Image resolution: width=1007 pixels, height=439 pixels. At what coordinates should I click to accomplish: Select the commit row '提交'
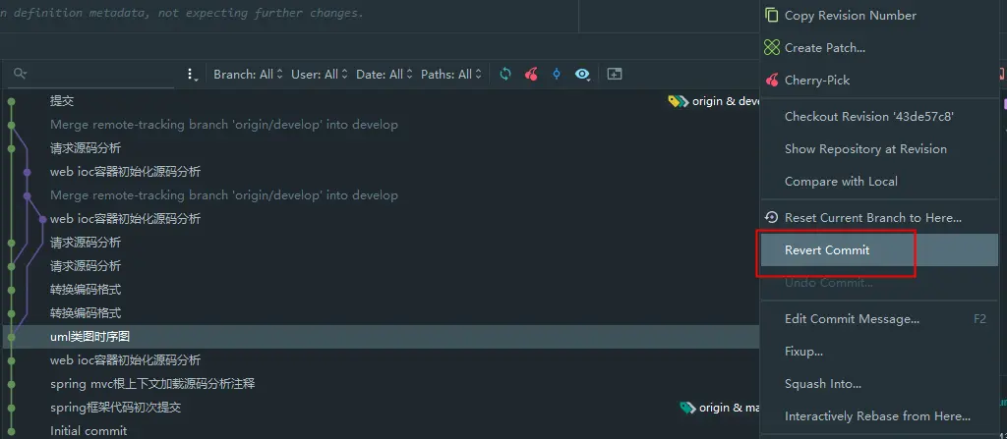(x=382, y=101)
